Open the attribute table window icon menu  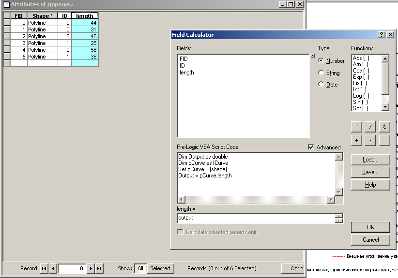(x=6, y=4)
